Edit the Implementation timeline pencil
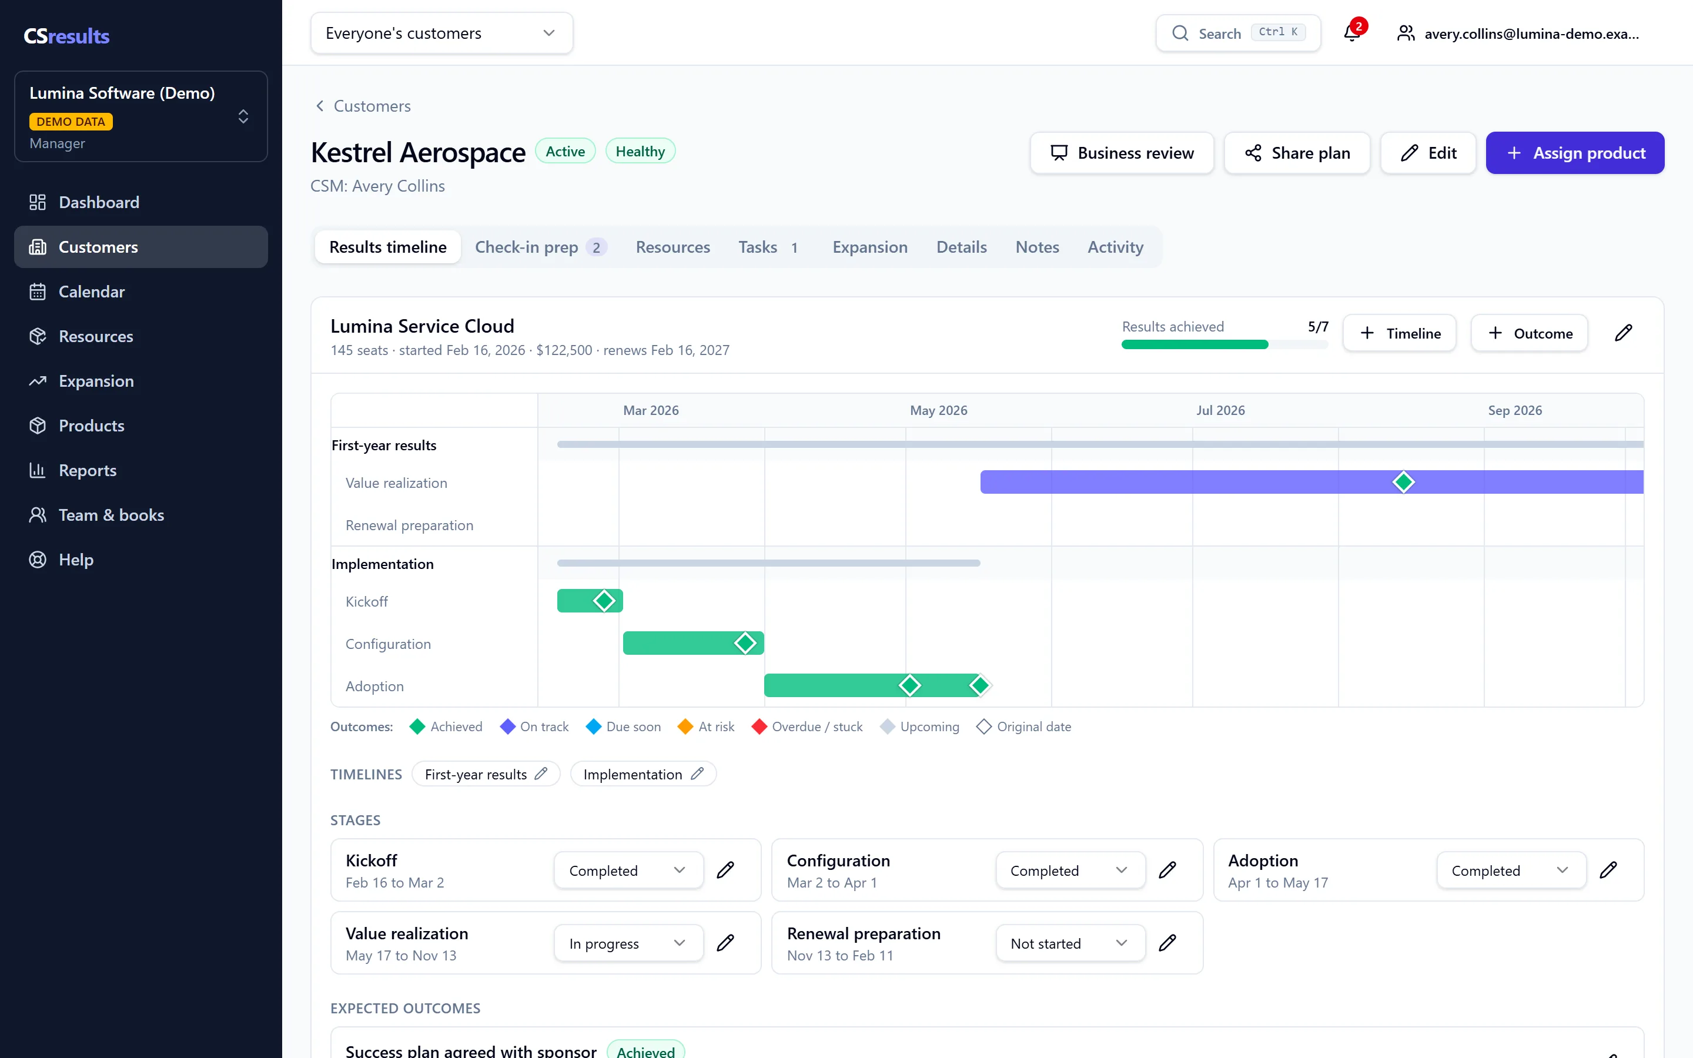This screenshot has width=1693, height=1058. click(697, 774)
